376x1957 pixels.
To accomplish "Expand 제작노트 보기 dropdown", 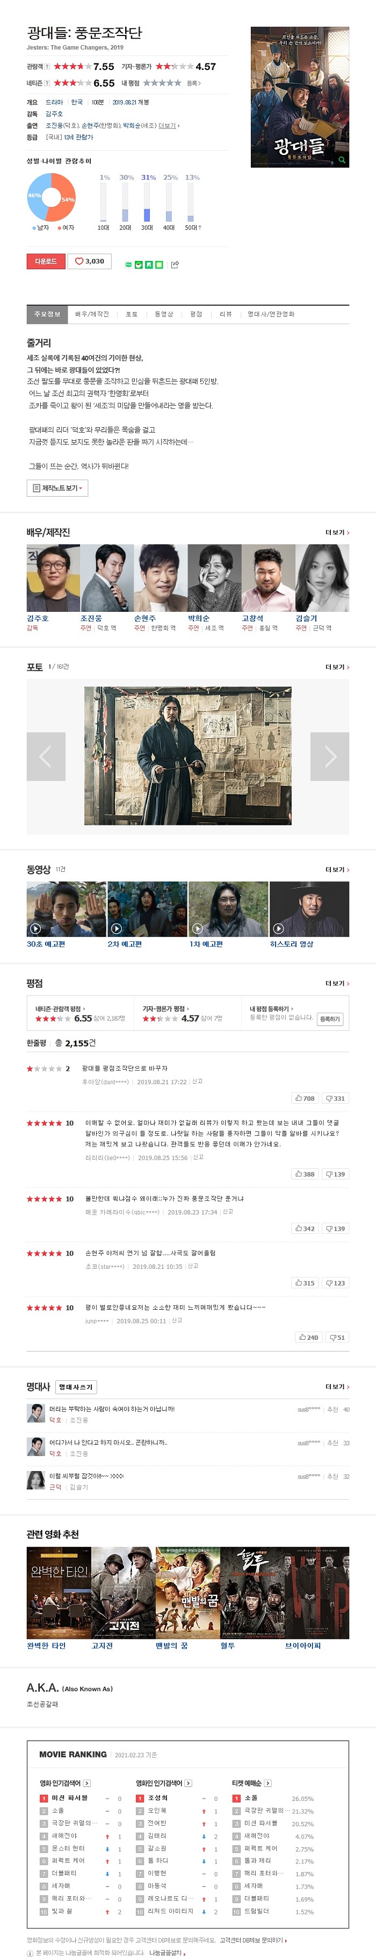I will point(57,488).
